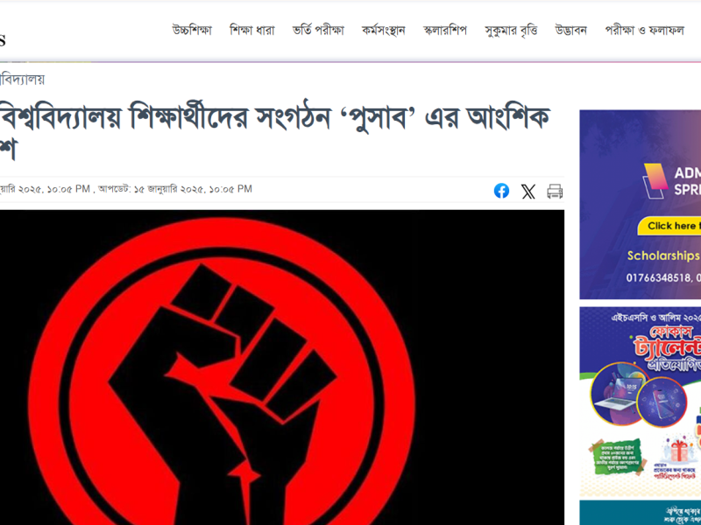Click the teal ad banner at bottom right
This screenshot has width=701, height=525.
click(641, 513)
